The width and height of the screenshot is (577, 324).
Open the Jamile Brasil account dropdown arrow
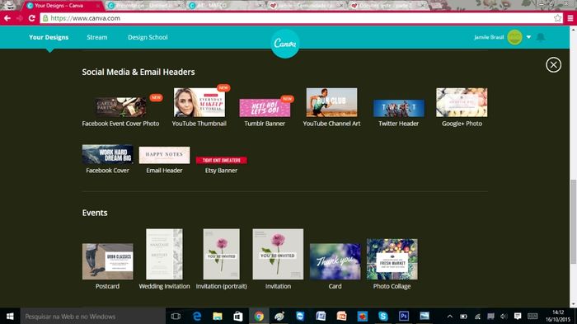coord(528,37)
